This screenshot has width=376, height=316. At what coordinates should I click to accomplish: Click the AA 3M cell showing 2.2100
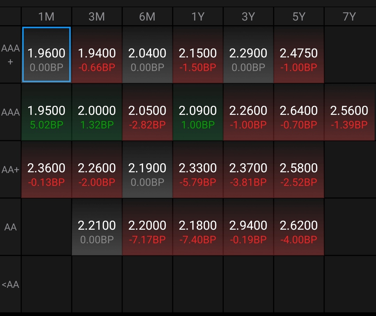[97, 227]
